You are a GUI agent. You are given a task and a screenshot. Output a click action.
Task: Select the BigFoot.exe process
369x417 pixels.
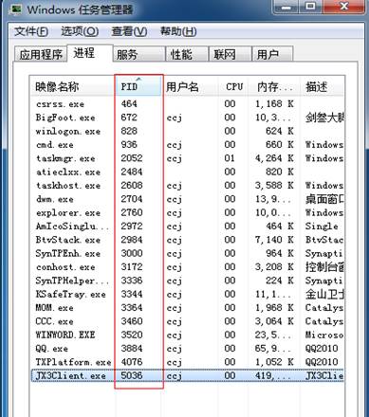[187, 118]
